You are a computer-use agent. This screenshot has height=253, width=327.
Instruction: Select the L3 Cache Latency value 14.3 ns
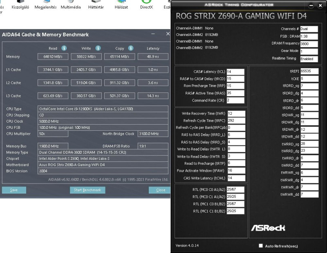click(x=153, y=96)
